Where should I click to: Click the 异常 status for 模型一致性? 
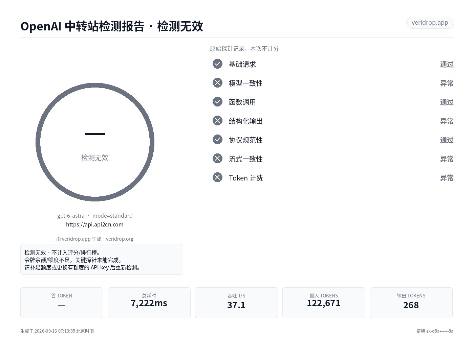[x=447, y=83]
